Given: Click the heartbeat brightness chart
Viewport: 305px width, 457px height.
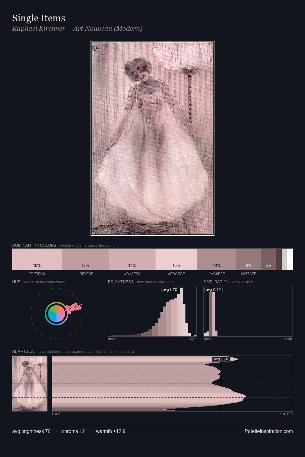Looking at the screenshot, I should click(x=172, y=384).
